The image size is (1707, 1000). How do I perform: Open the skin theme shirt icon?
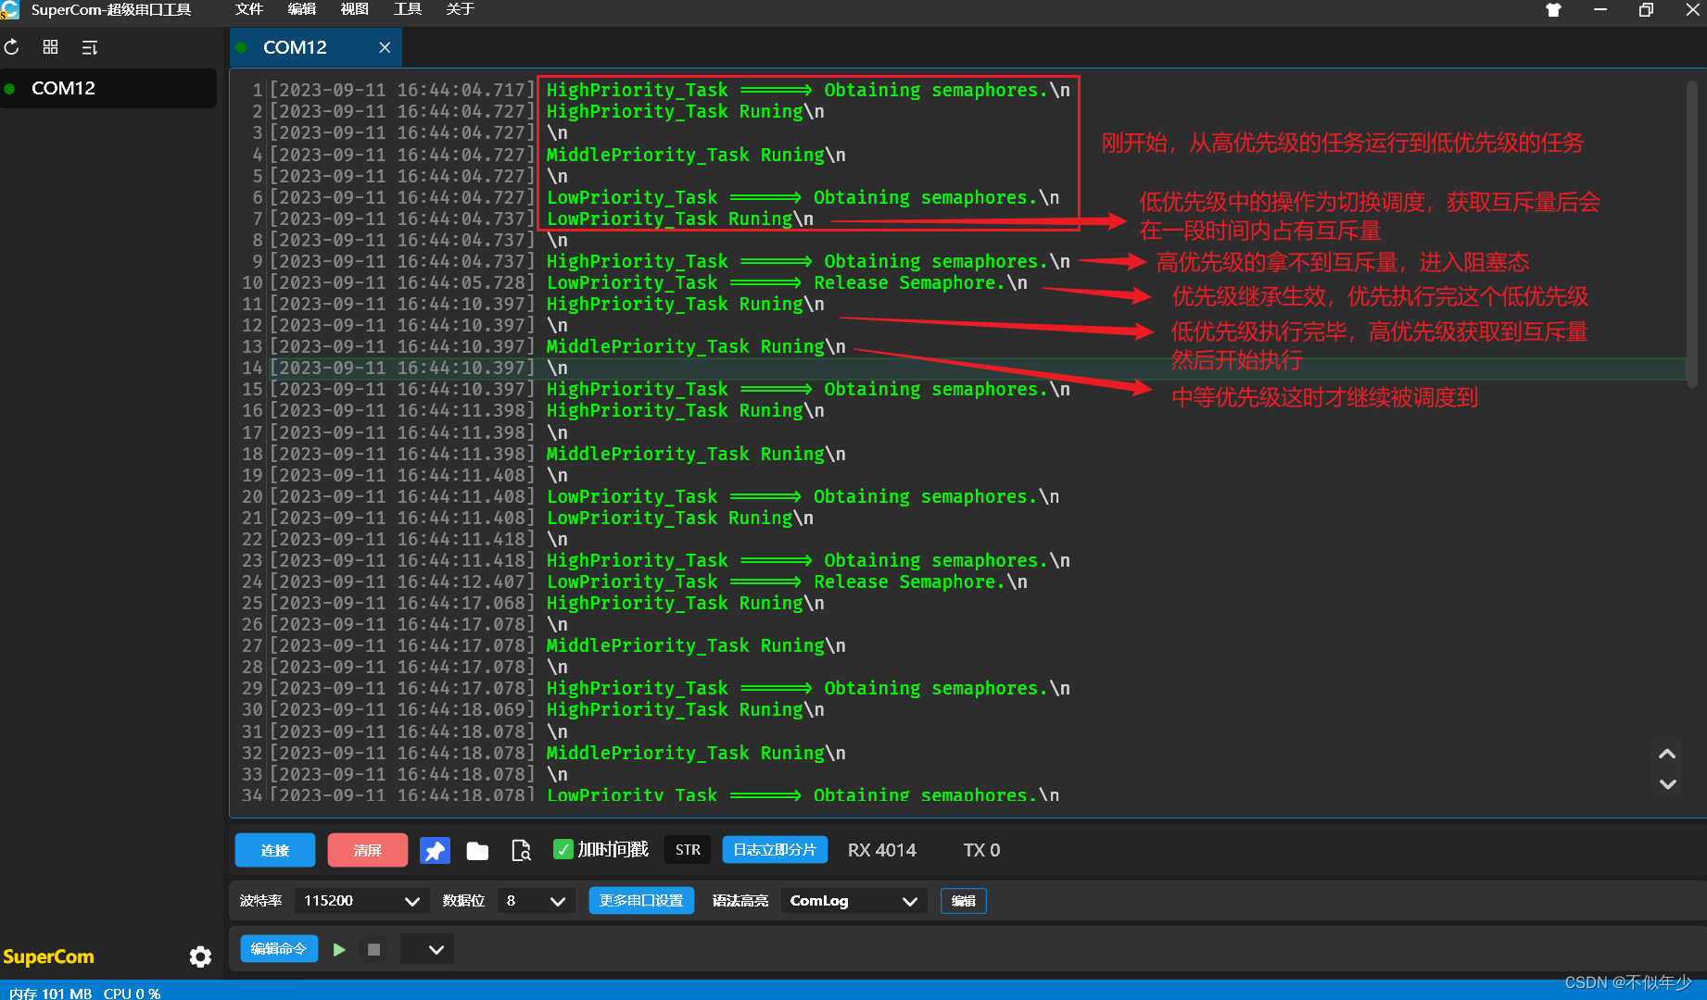(x=1554, y=10)
